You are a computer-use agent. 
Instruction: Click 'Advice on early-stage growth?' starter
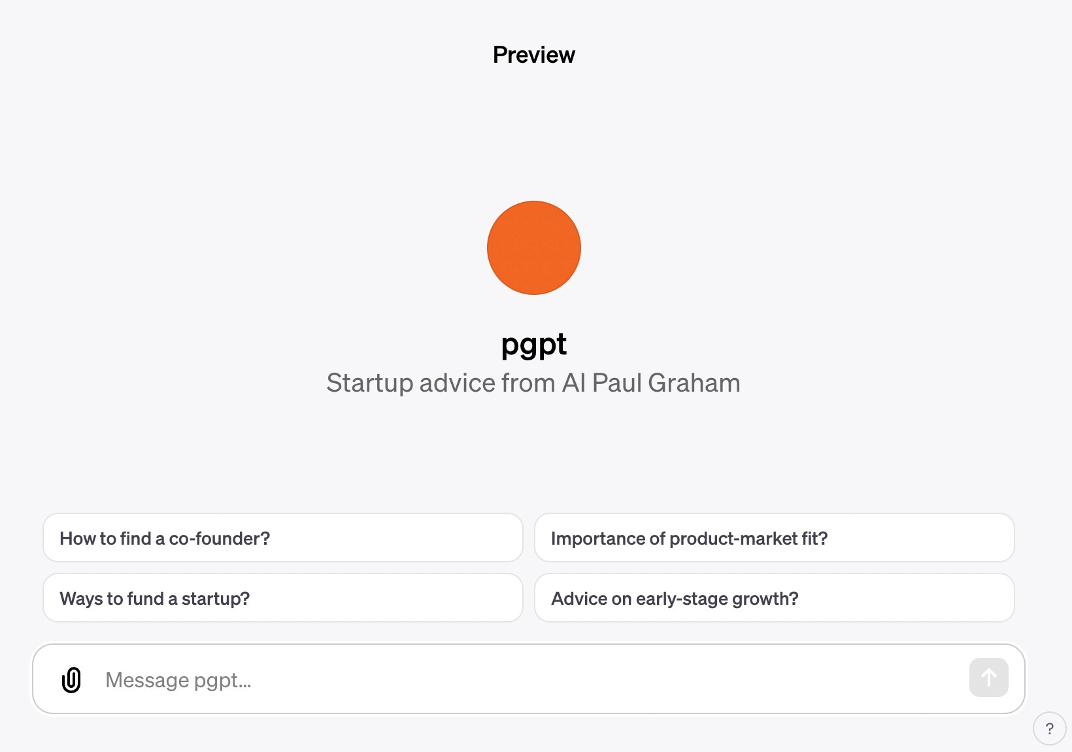point(774,598)
